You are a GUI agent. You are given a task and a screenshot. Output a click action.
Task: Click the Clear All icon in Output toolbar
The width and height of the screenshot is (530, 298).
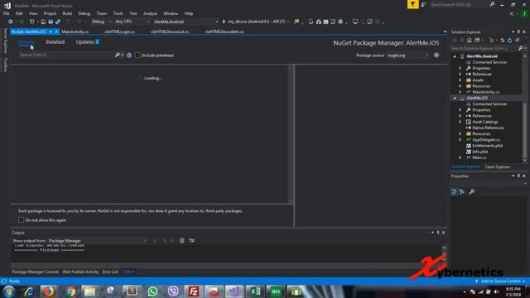[182, 241]
